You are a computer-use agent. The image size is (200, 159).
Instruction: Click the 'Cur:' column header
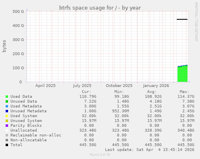pos(87,92)
